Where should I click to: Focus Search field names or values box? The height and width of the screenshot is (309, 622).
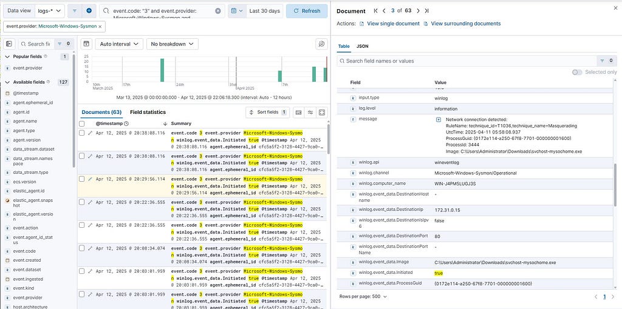point(466,61)
